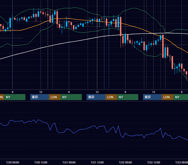188x165 pixels.
Task: Select the 東京 session block on 7/22
Action: click(152, 97)
